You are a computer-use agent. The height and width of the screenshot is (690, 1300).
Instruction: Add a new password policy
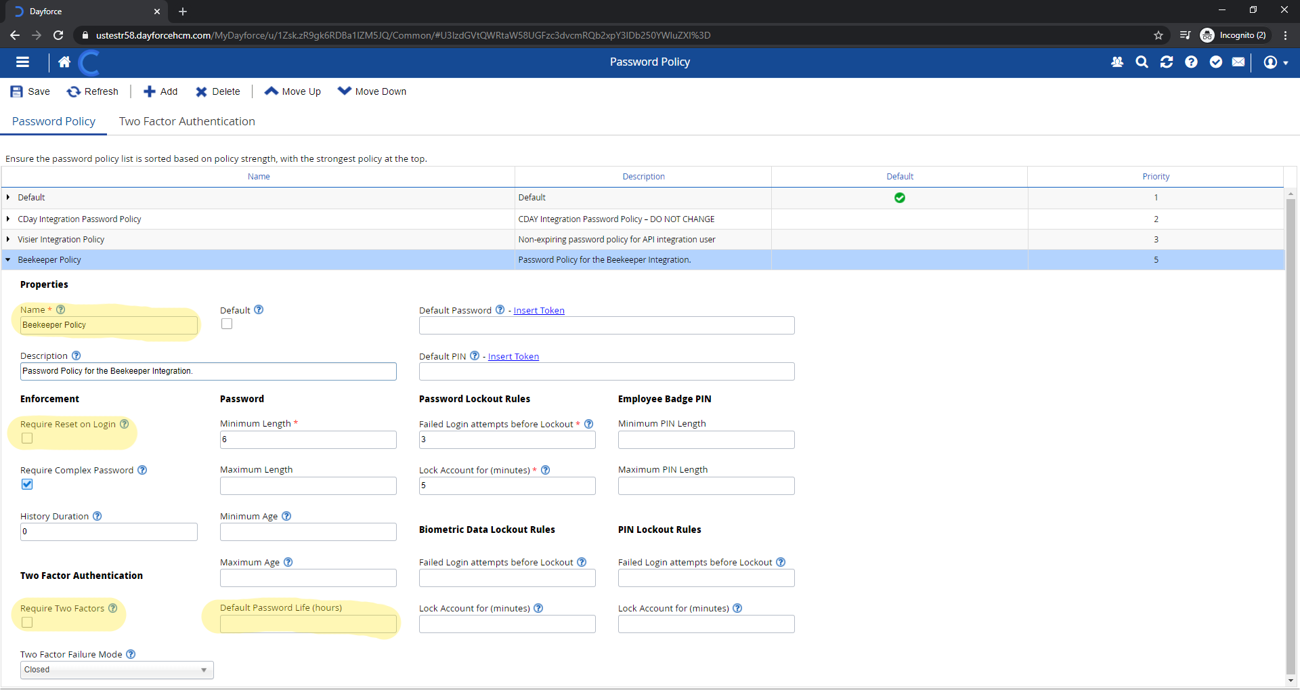(x=160, y=91)
